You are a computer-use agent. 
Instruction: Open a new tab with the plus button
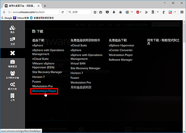pyautogui.click(x=45, y=6)
